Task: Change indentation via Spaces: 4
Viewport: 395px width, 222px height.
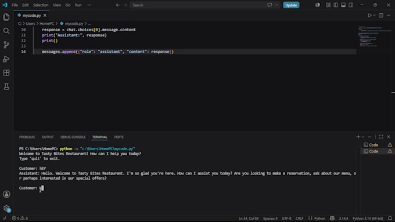Action: click(270, 218)
